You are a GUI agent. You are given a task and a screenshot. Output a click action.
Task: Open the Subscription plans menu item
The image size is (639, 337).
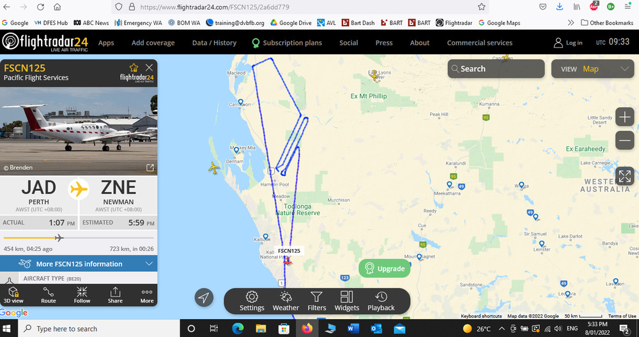pos(287,43)
